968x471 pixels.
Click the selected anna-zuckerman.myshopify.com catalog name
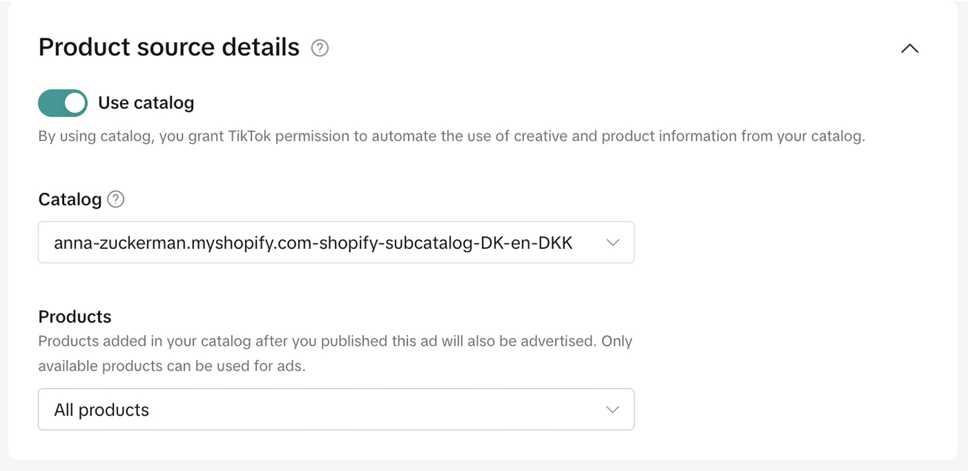tap(313, 242)
